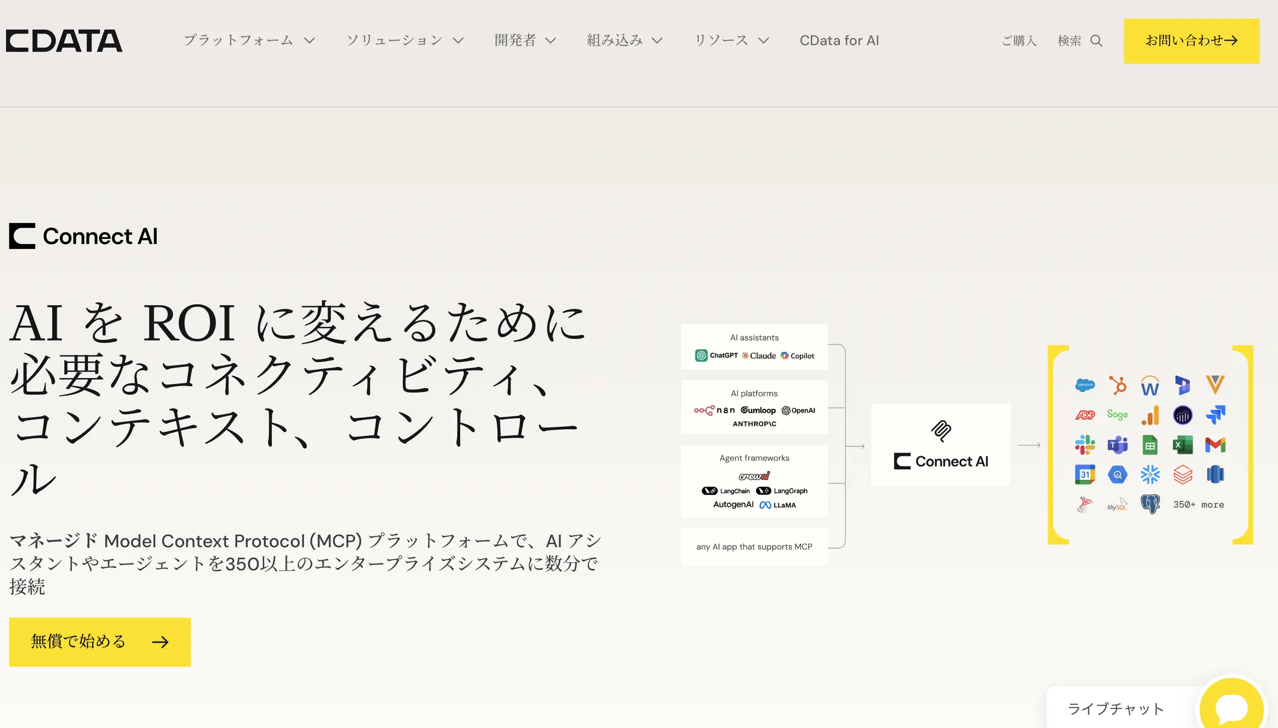Click the OpenAI logo under AI platforms
Viewport: 1278px width, 728px height.
(x=798, y=410)
